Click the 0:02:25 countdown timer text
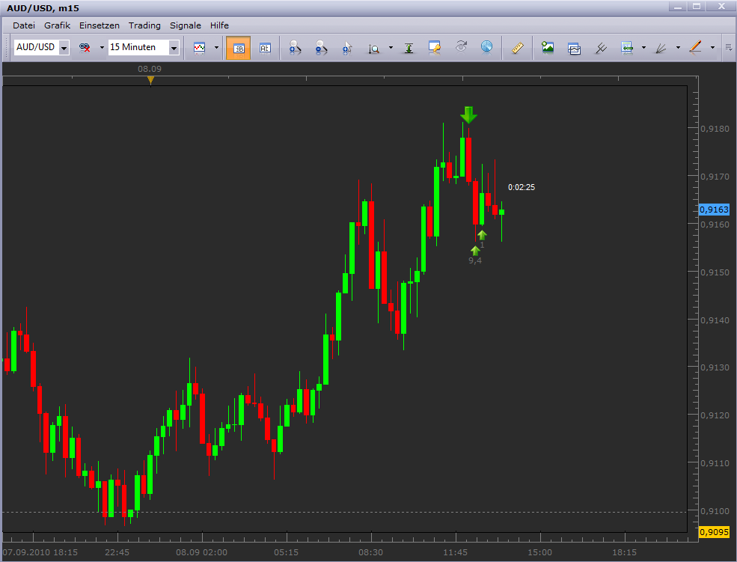 (x=522, y=187)
